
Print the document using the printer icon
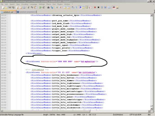pyautogui.click(x=24, y=7)
